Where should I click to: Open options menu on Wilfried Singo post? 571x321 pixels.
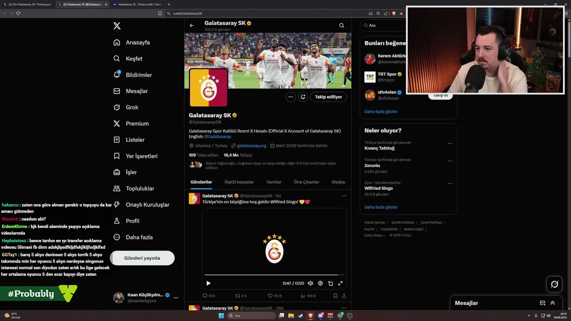(344, 196)
